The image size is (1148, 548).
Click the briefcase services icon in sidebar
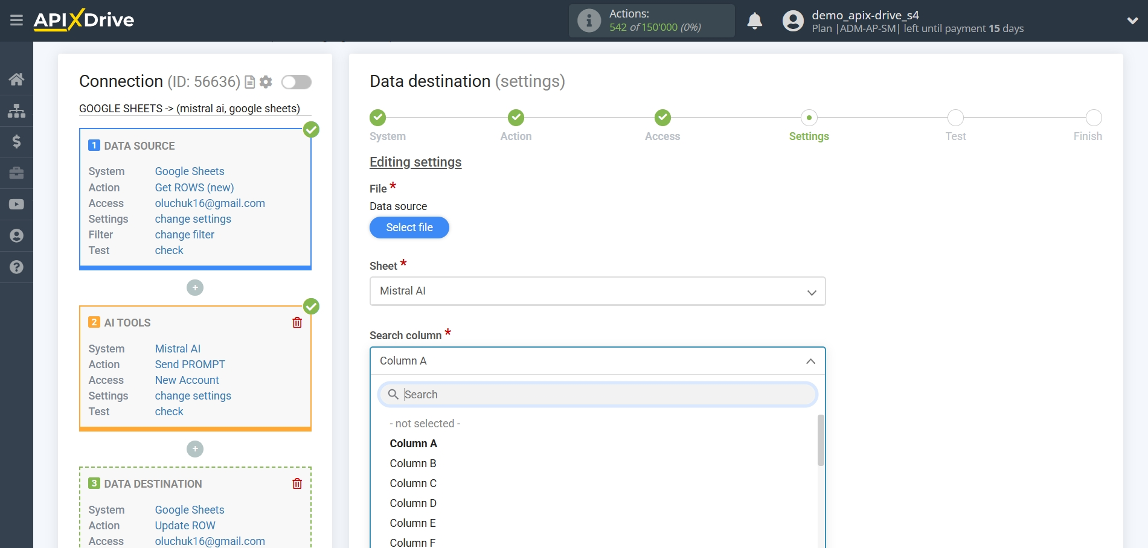[16, 173]
